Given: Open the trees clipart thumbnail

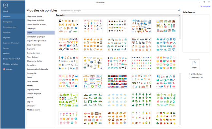Looking at the screenshot, I should click(x=142, y=100).
